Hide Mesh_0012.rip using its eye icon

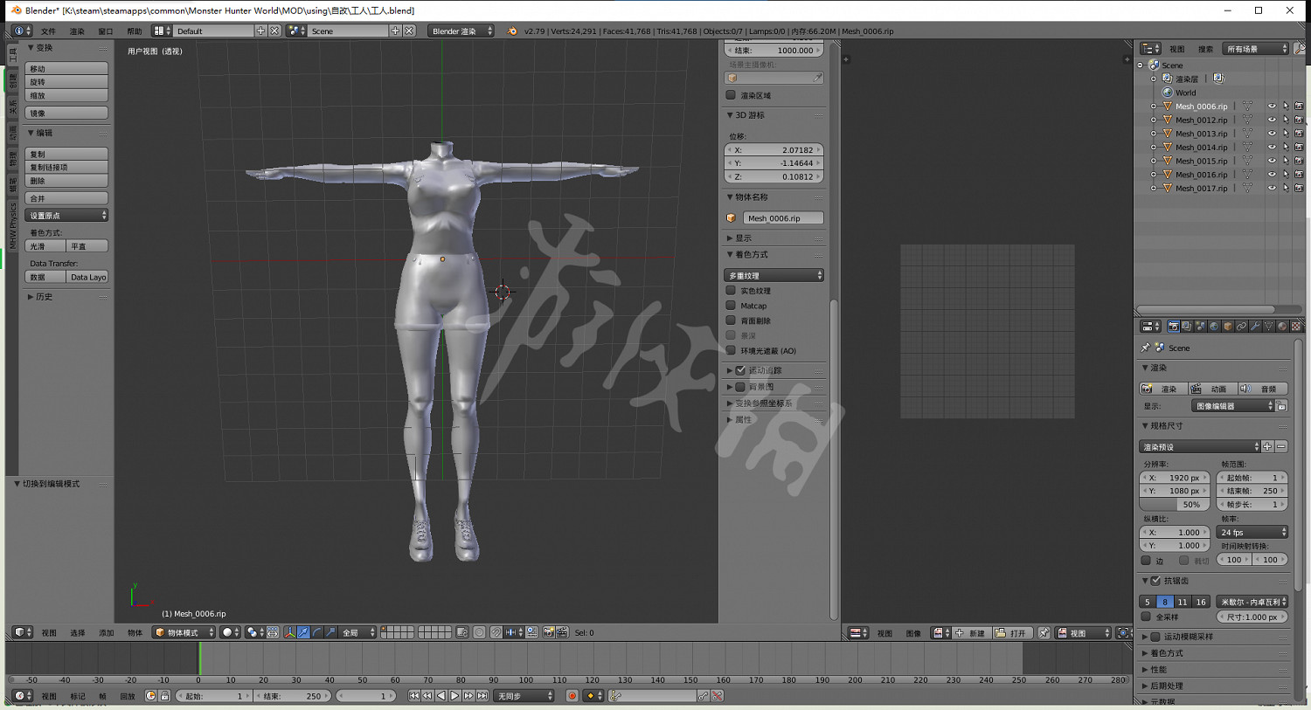tap(1272, 120)
